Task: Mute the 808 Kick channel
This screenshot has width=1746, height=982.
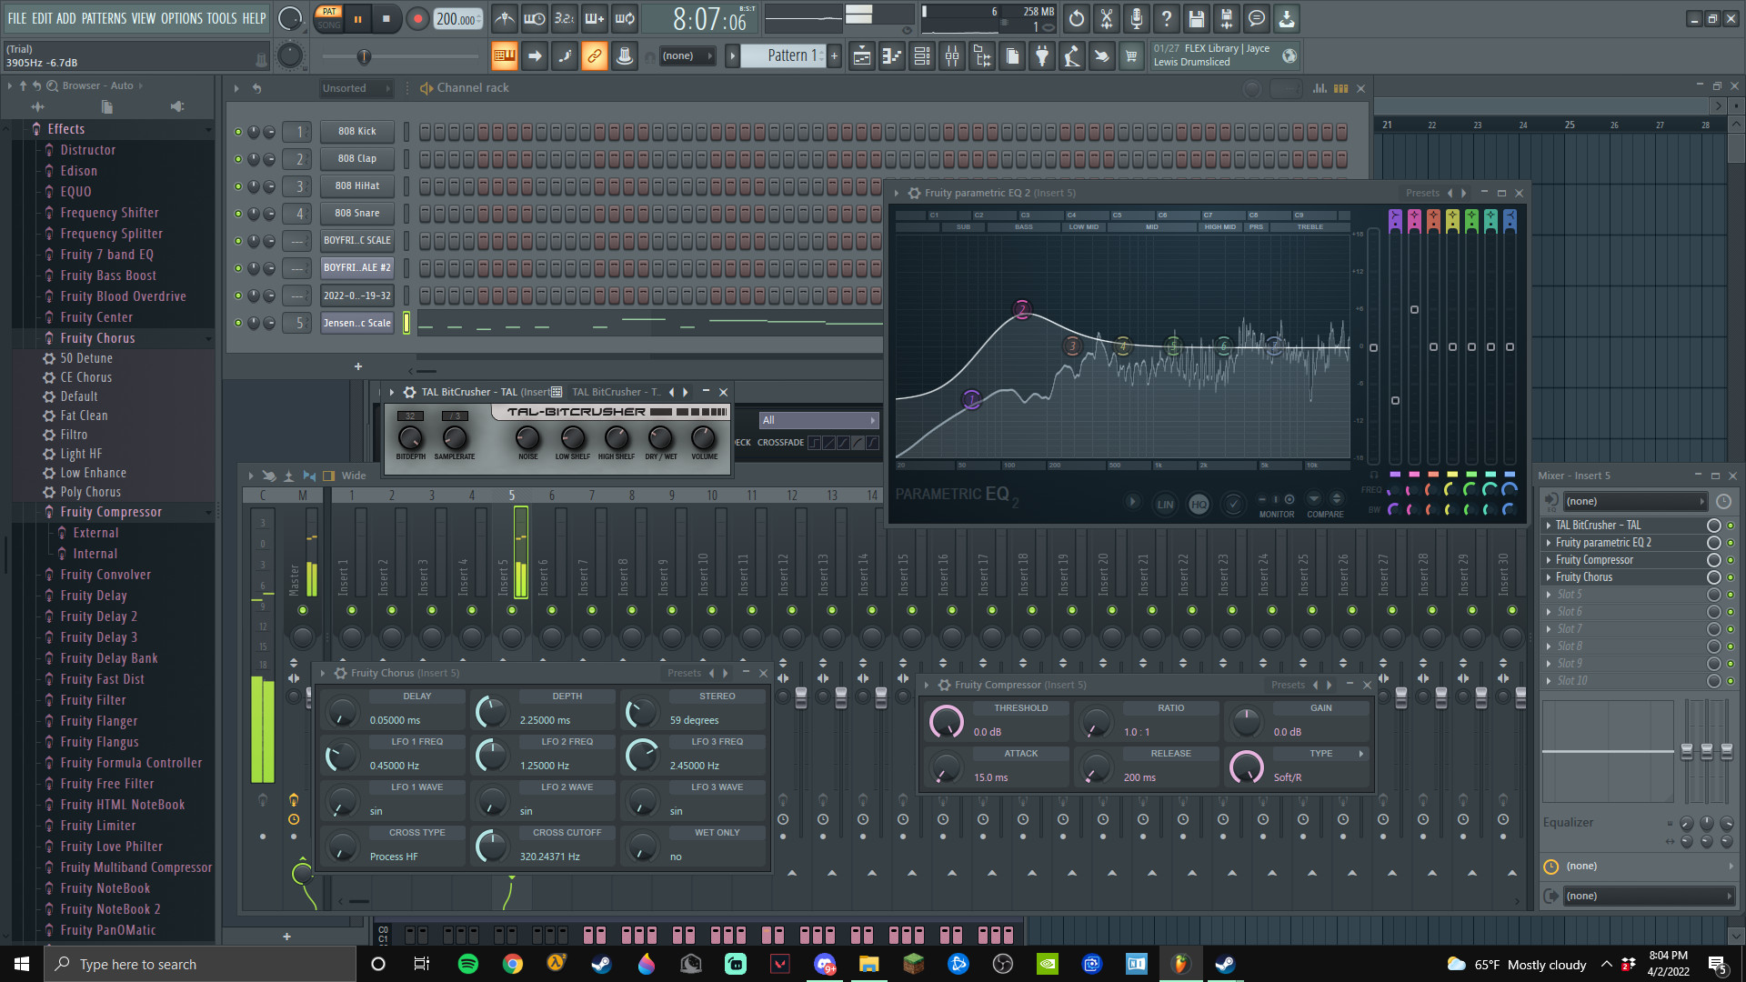Action: [238, 132]
